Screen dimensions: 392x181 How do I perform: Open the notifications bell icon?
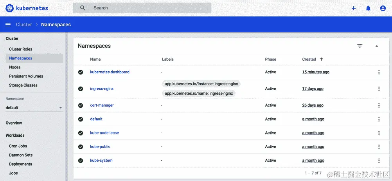point(368,8)
